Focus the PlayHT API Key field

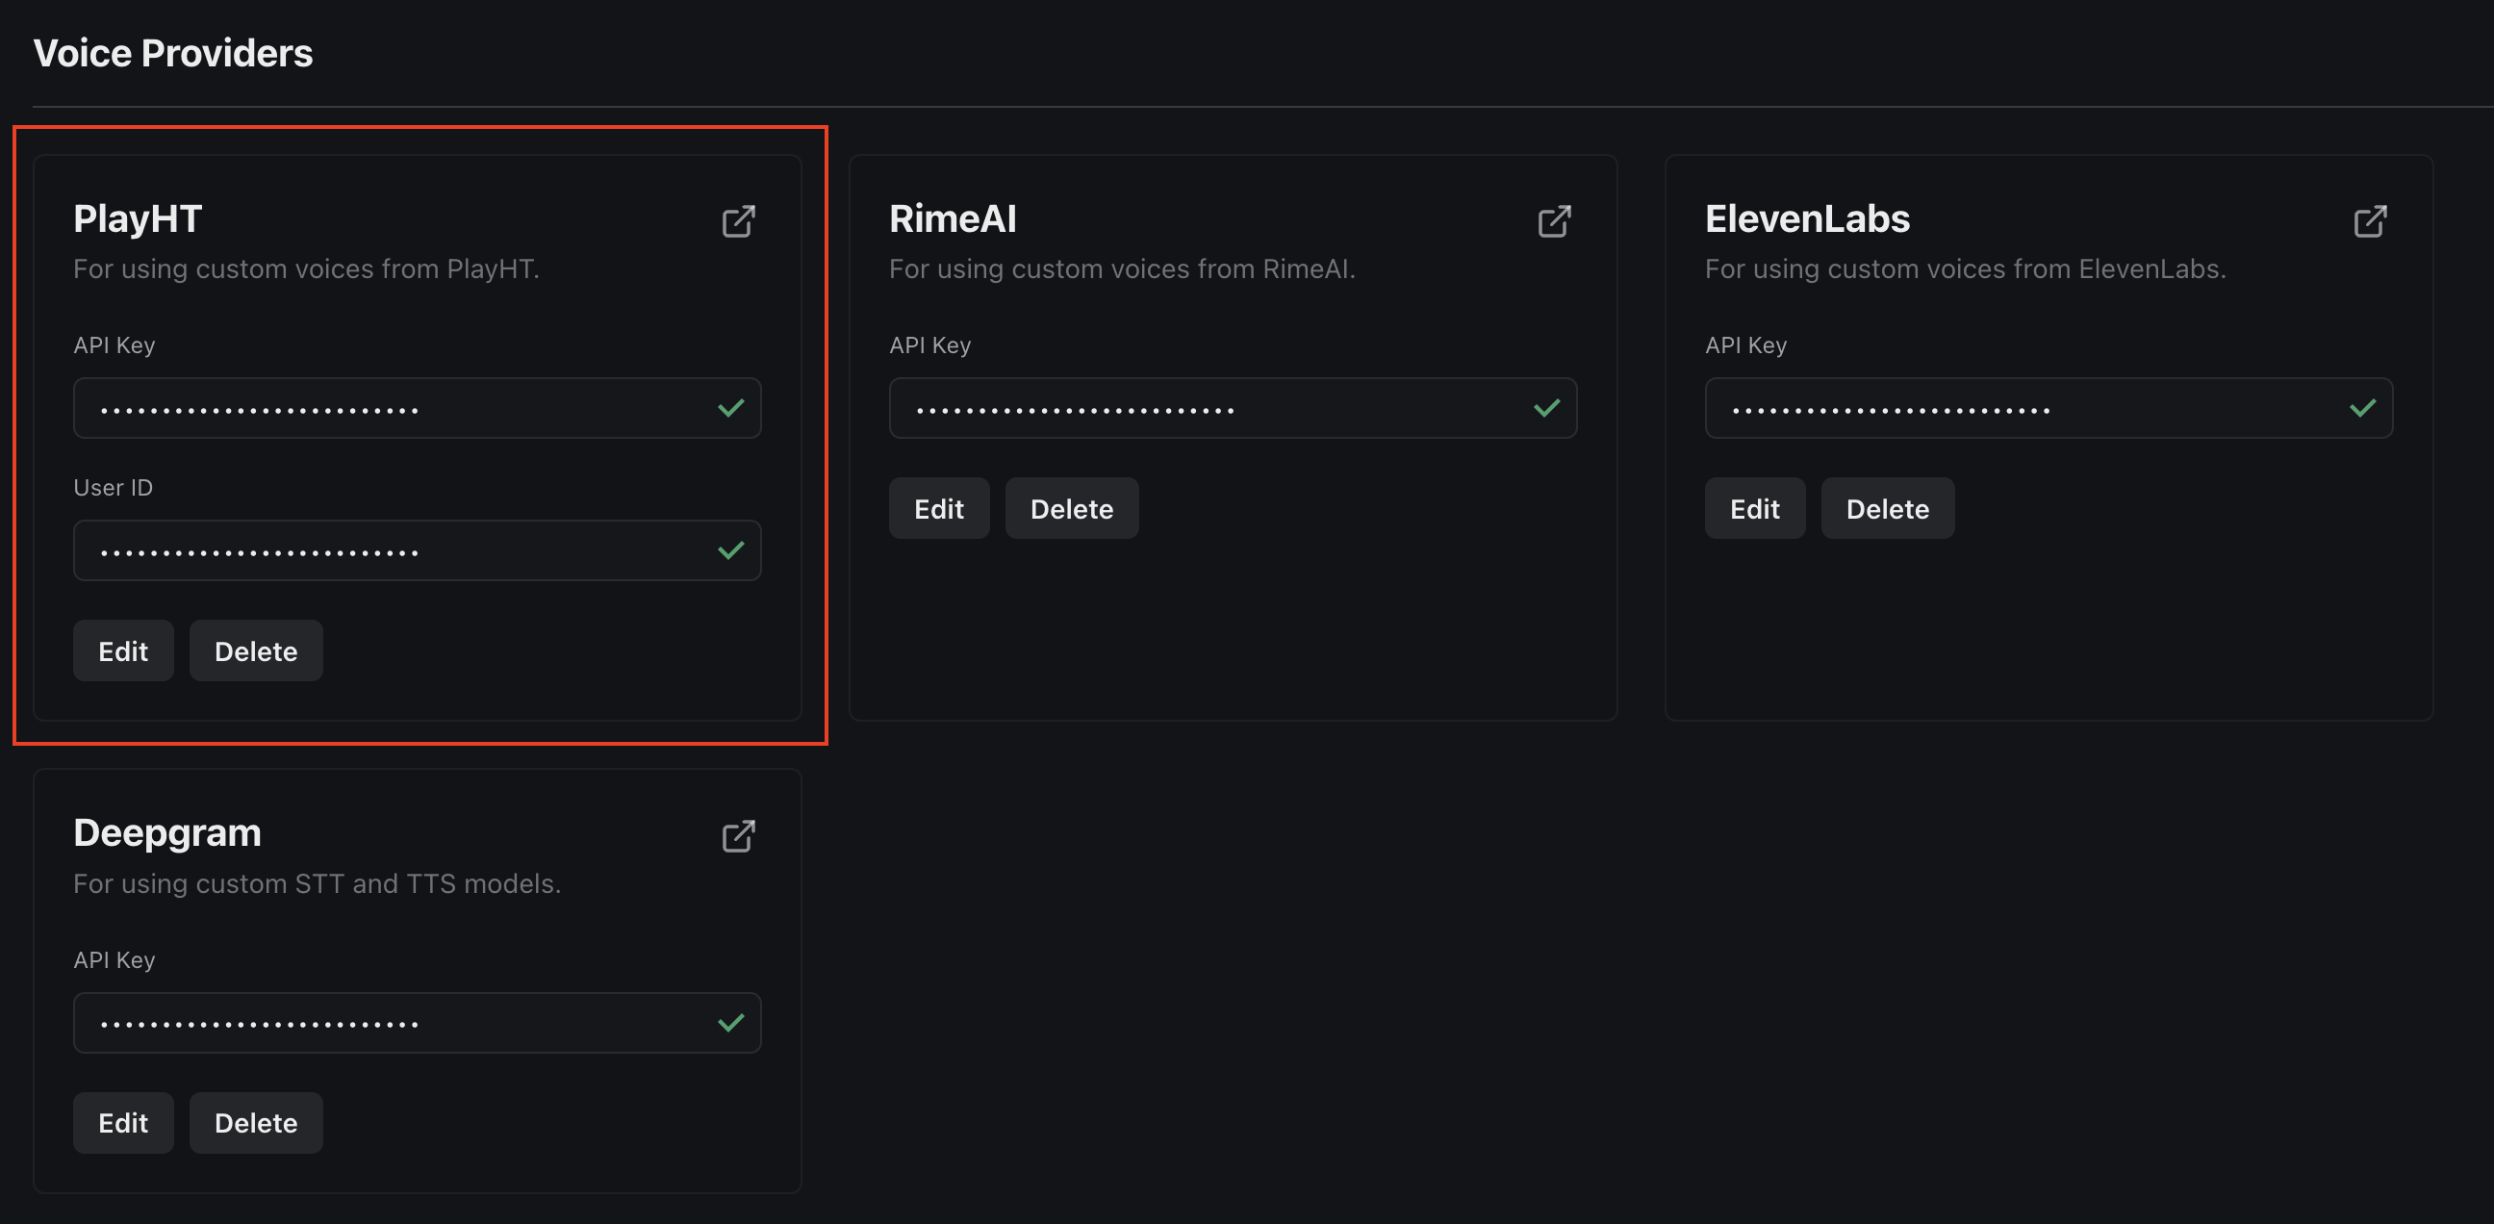pyautogui.click(x=387, y=408)
